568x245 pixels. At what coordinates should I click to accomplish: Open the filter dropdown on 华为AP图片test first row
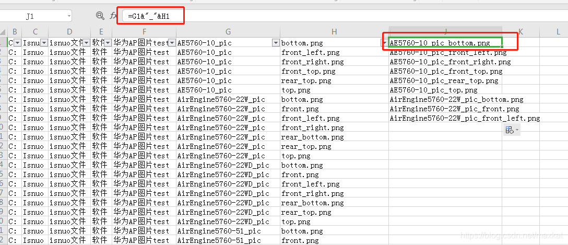172,43
